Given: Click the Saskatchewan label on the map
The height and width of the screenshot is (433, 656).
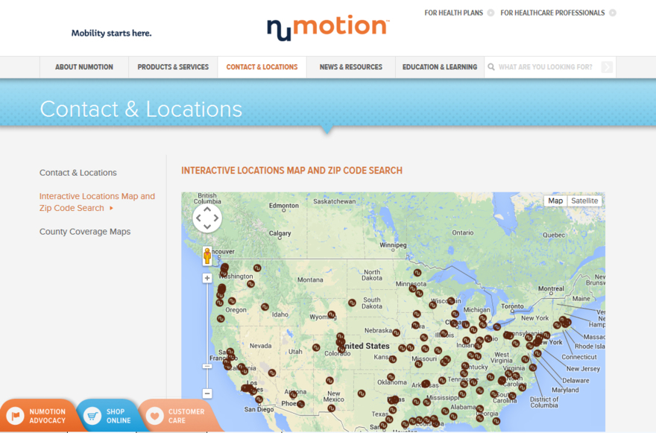Looking at the screenshot, I should [334, 201].
